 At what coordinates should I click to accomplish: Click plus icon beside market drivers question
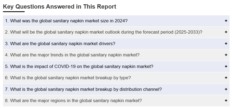pyautogui.click(x=226, y=44)
